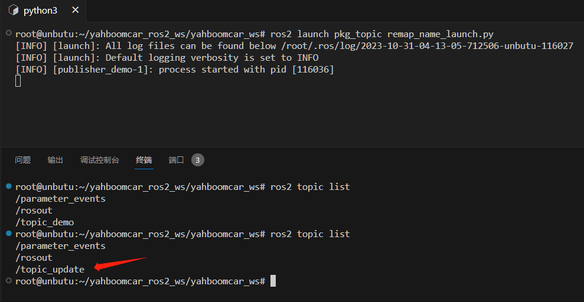Click the ports count badge 3
Screen dimensions: 584x302
click(x=198, y=160)
